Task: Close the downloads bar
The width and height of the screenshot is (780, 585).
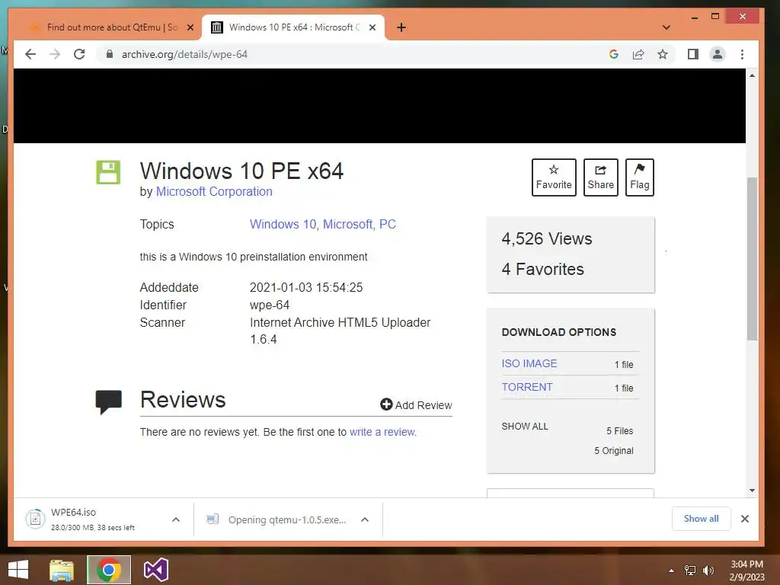Action: point(745,519)
